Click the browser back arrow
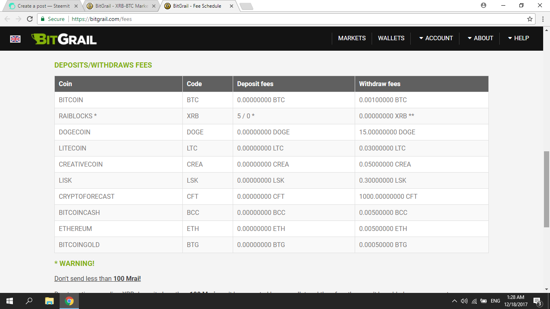 [x=7, y=19]
